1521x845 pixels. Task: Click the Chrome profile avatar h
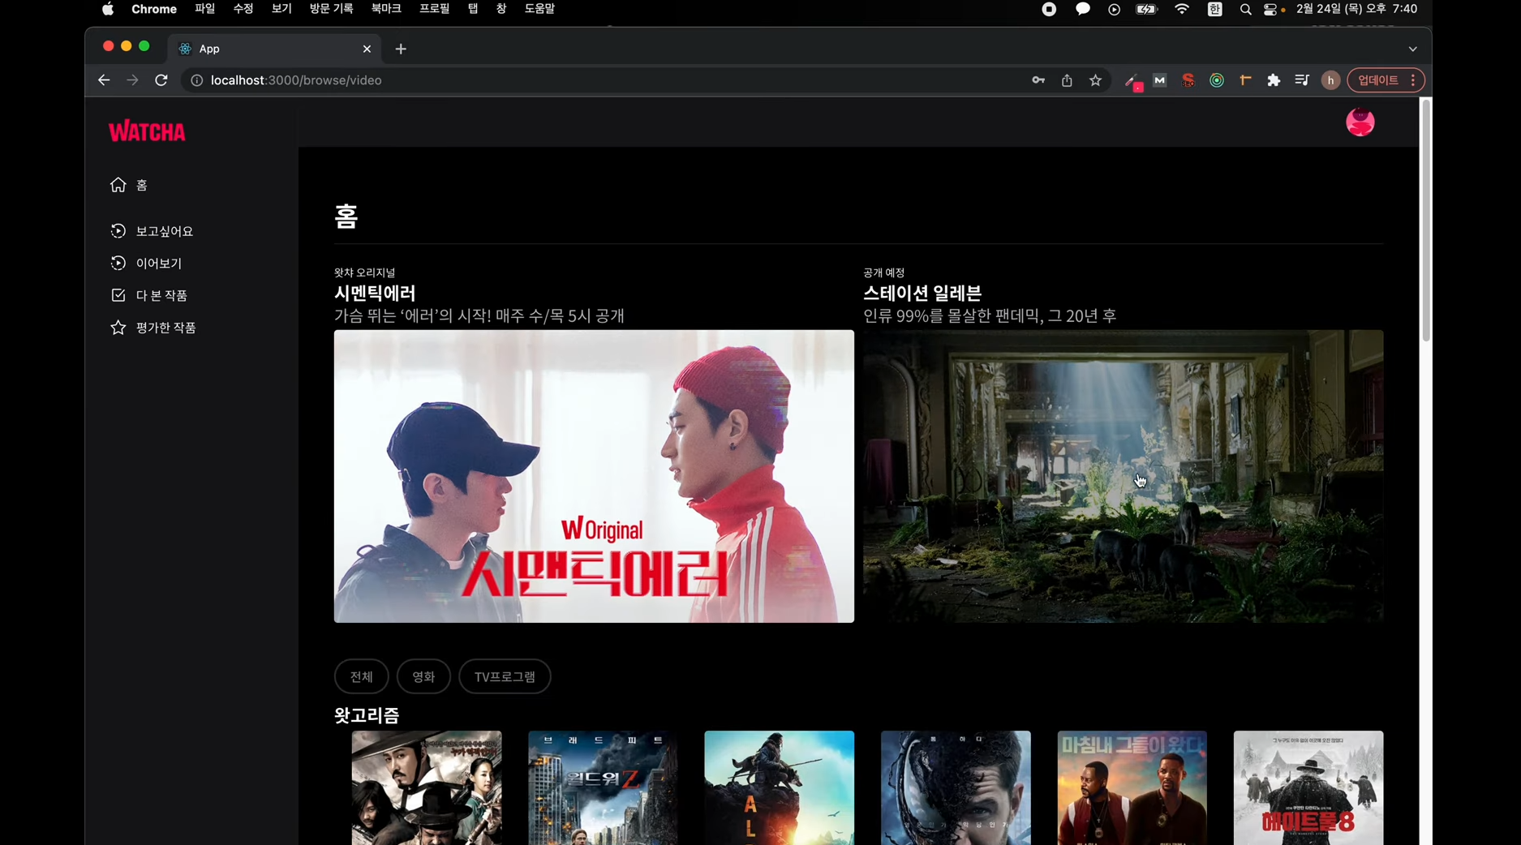(x=1330, y=80)
